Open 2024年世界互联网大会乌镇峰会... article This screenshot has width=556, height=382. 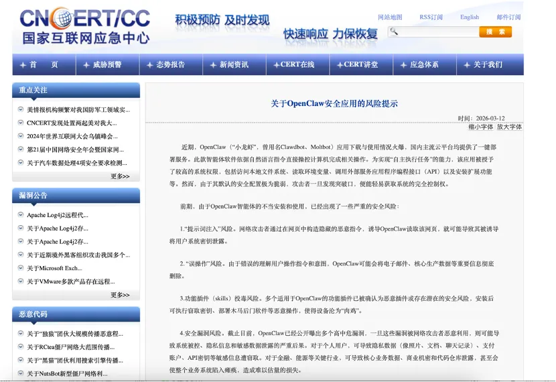pos(72,136)
